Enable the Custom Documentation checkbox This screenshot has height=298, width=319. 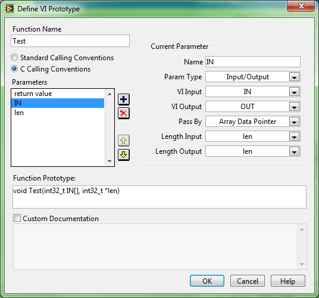[17, 218]
